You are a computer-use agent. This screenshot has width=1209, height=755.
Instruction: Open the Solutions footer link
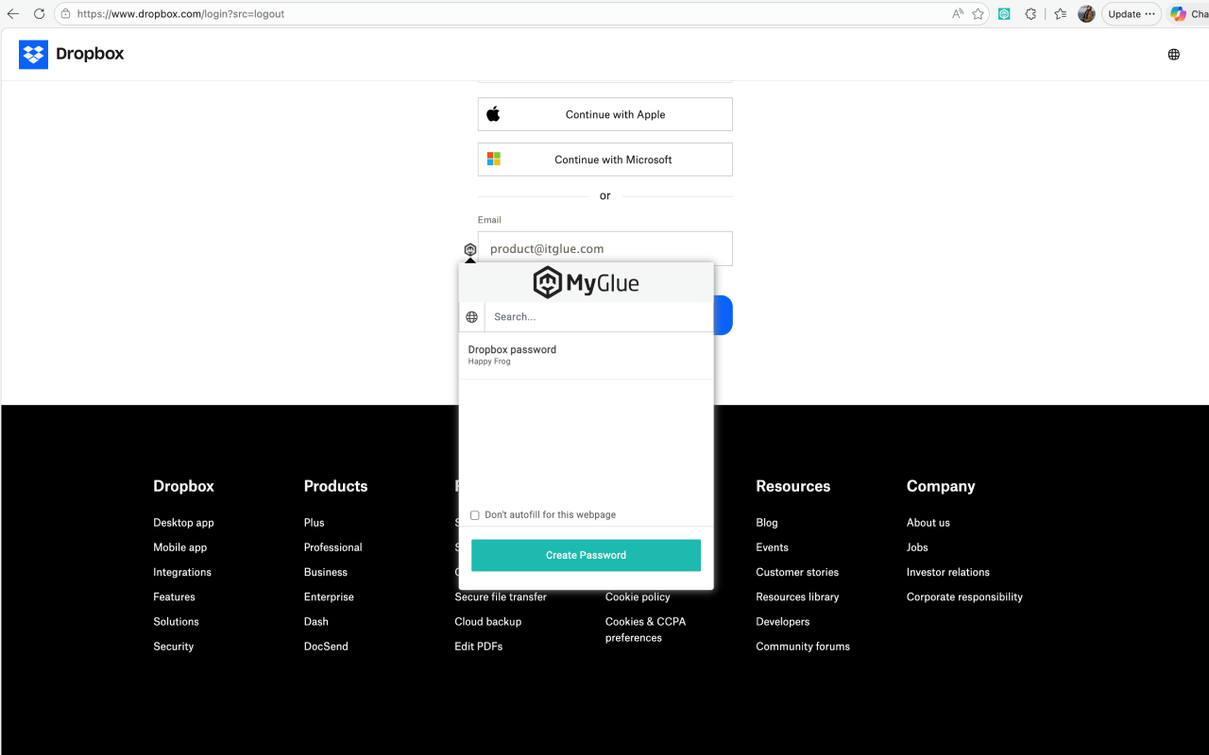[x=176, y=621]
